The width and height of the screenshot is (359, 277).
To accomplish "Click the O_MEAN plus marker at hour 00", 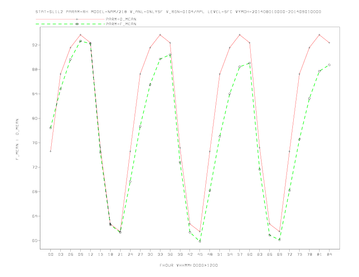I will (51, 151).
